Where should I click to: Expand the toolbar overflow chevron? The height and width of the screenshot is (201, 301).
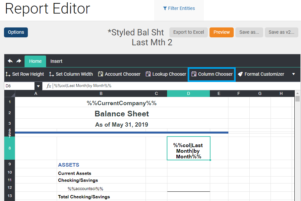(293, 74)
